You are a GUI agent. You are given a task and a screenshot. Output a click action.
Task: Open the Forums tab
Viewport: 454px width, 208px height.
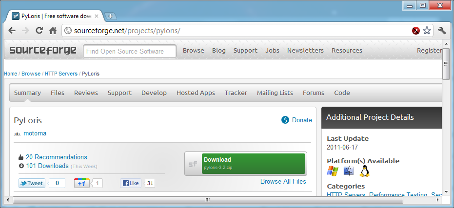pyautogui.click(x=314, y=93)
